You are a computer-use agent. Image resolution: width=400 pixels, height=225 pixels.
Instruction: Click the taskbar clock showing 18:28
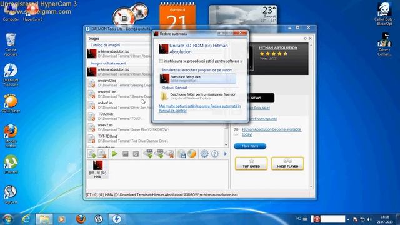(385, 219)
